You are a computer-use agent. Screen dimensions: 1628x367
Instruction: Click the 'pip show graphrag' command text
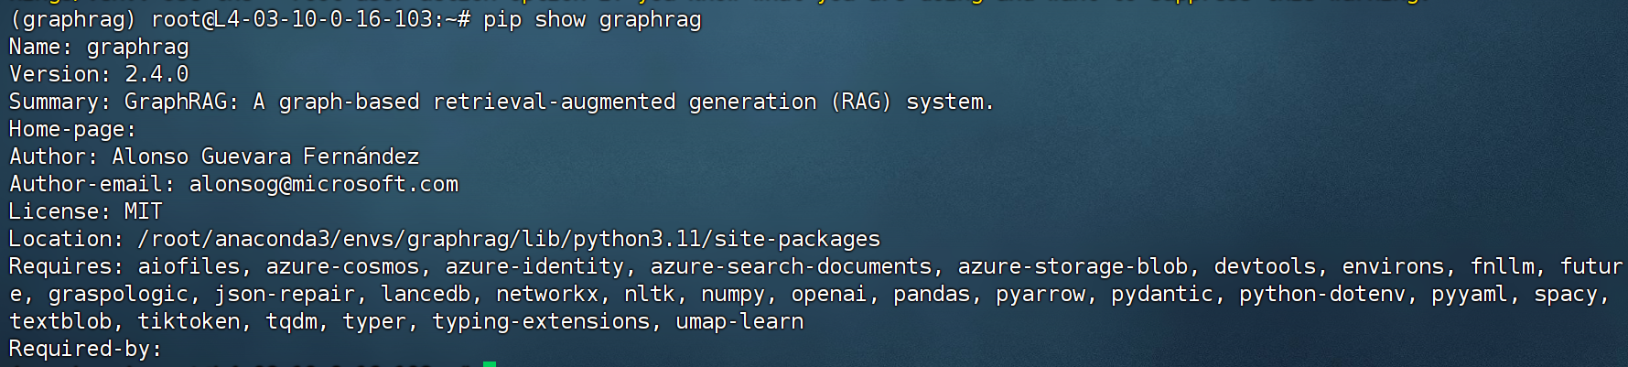pyautogui.click(x=592, y=19)
